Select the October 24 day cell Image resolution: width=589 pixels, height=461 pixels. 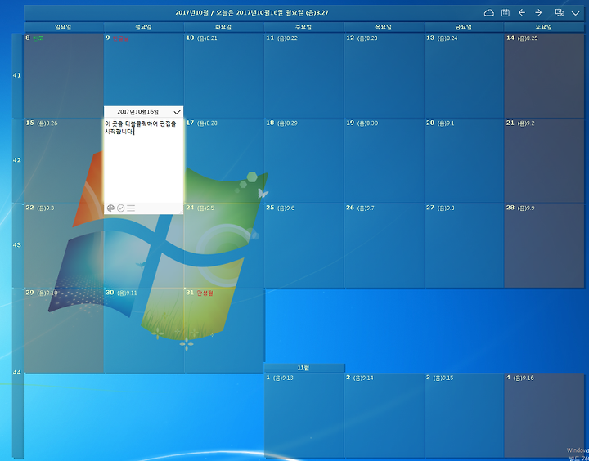223,245
